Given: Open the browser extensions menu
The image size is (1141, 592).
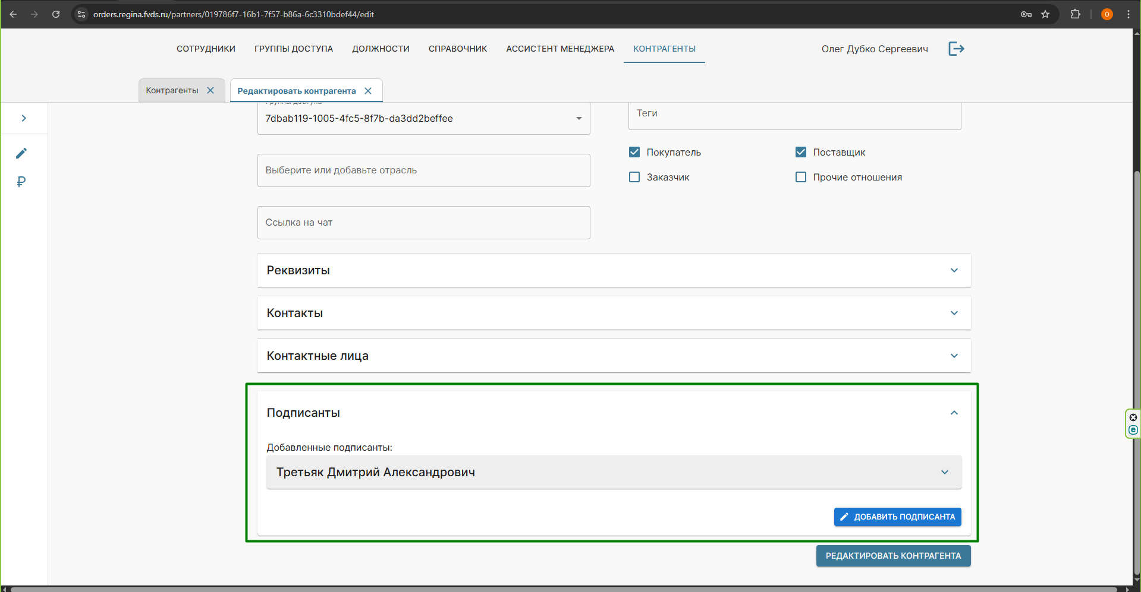Looking at the screenshot, I should click(x=1075, y=14).
